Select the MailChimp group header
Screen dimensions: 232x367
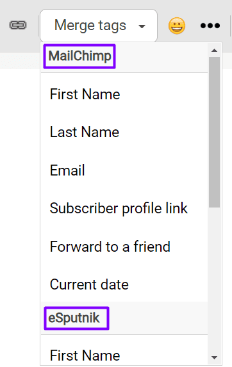tap(79, 56)
